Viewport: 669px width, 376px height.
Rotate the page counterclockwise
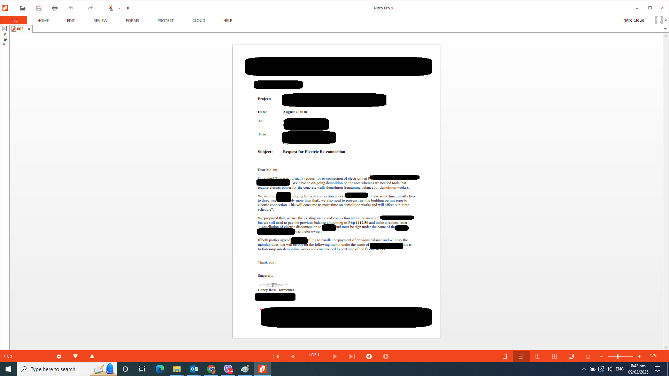[x=369, y=356]
